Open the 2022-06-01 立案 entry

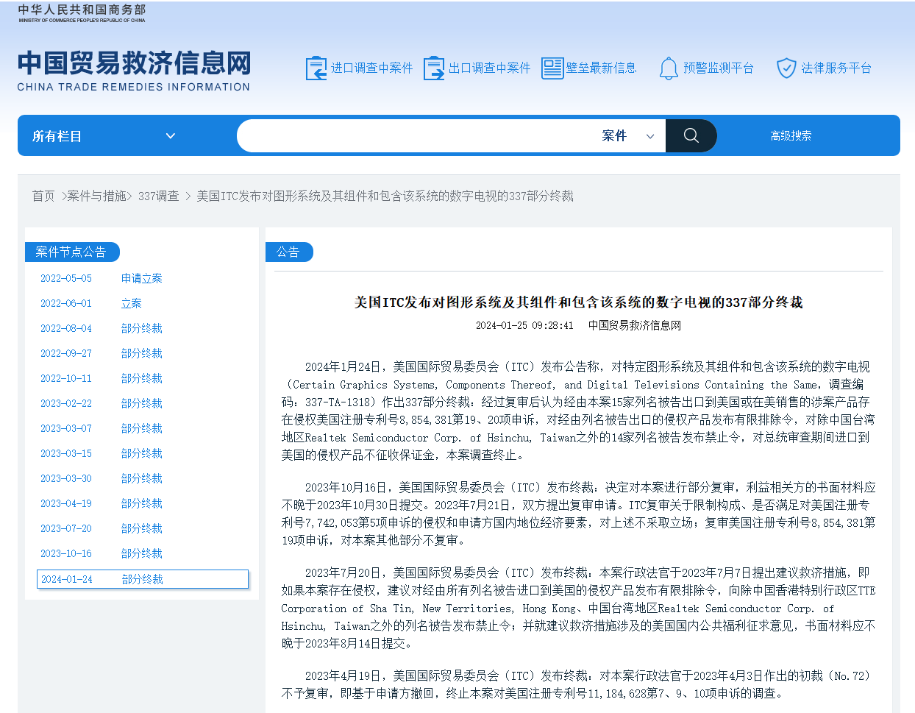pyautogui.click(x=91, y=303)
